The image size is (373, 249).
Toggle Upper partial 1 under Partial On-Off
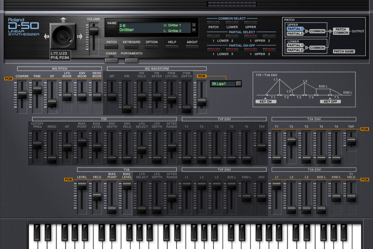(251, 49)
